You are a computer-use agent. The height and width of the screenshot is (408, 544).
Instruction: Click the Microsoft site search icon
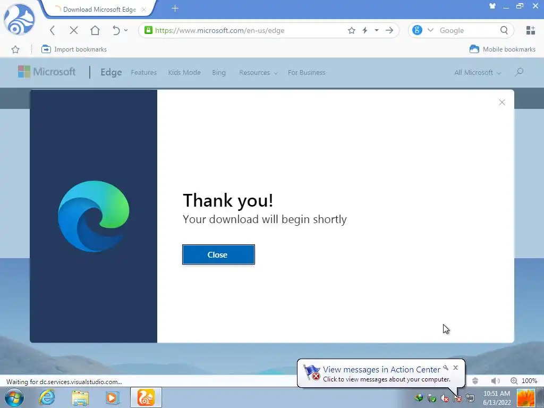click(519, 72)
